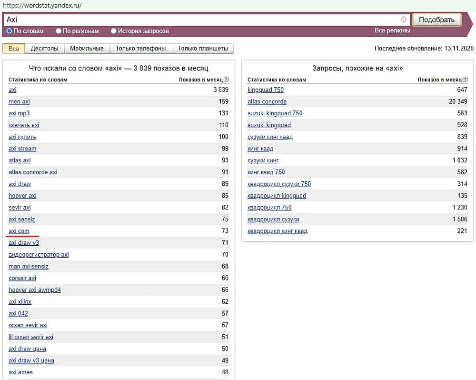
Task: Open the 'axi com' keyword link
Action: coord(19,231)
